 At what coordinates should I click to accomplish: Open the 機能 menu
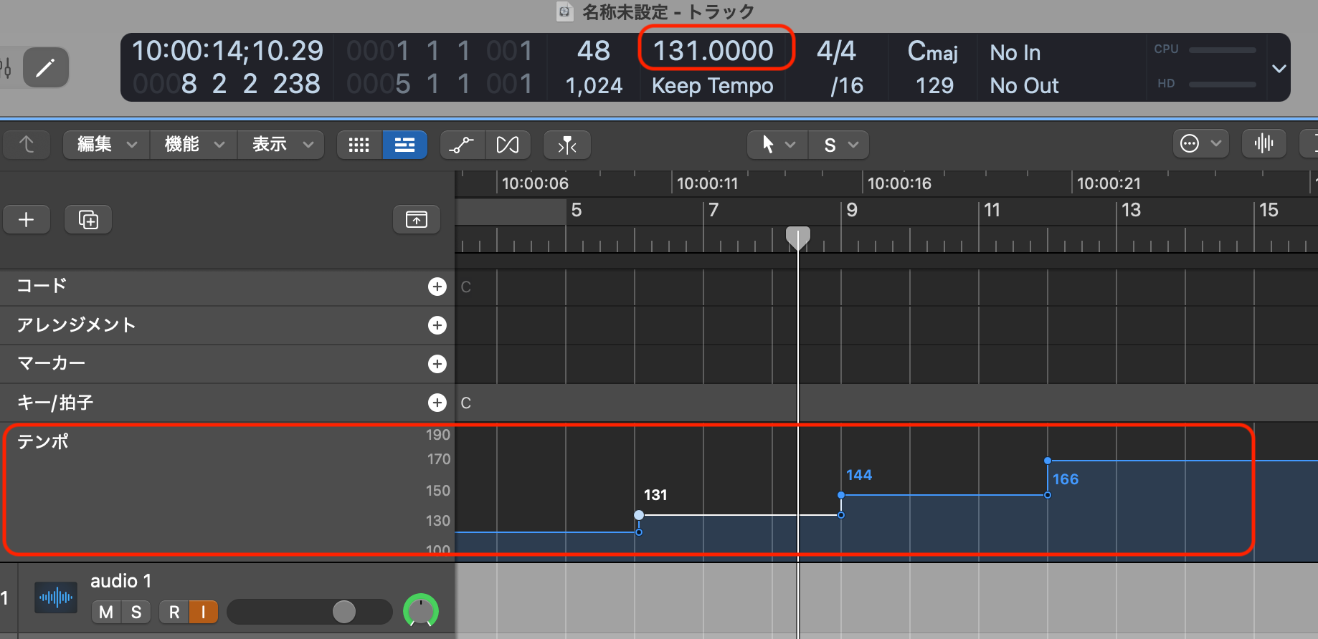pos(194,145)
